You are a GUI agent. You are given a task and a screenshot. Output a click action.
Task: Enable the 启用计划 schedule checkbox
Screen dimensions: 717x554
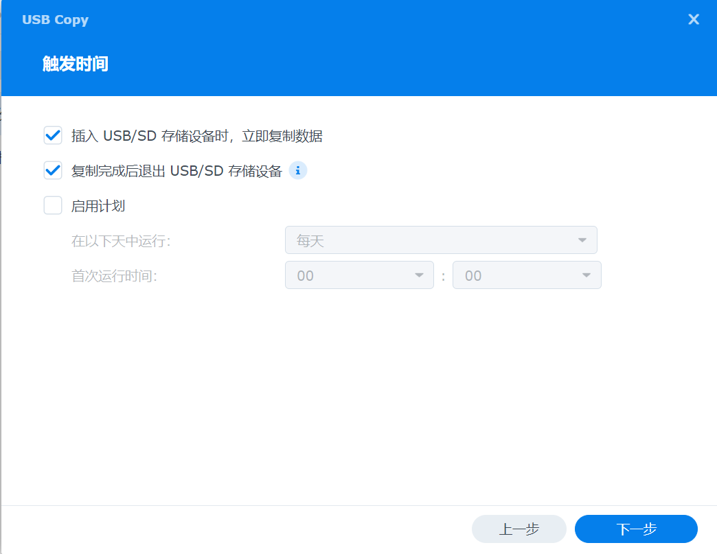[53, 205]
